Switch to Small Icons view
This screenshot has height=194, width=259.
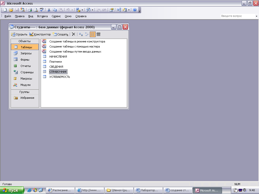click(87, 34)
